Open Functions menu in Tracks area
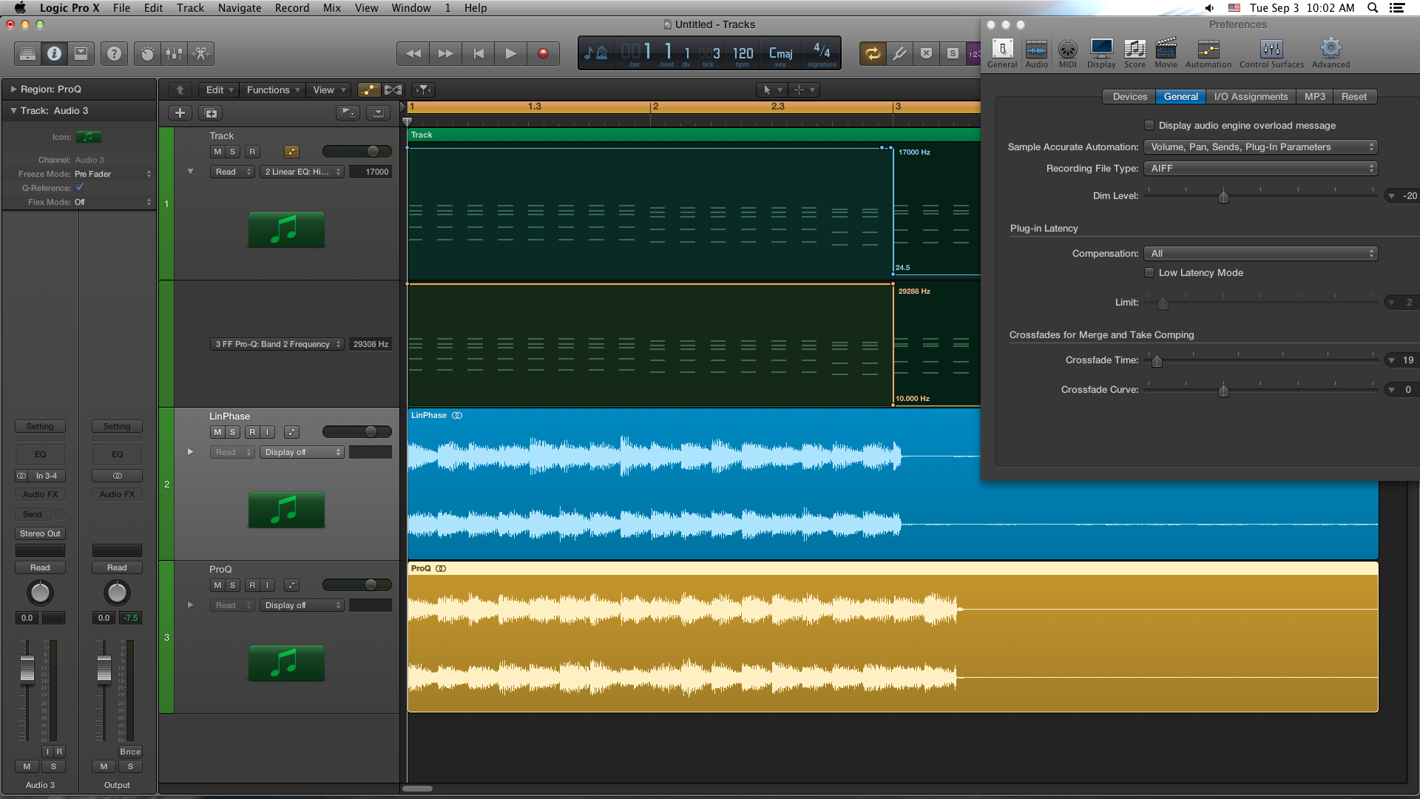This screenshot has height=799, width=1420. 273,90
